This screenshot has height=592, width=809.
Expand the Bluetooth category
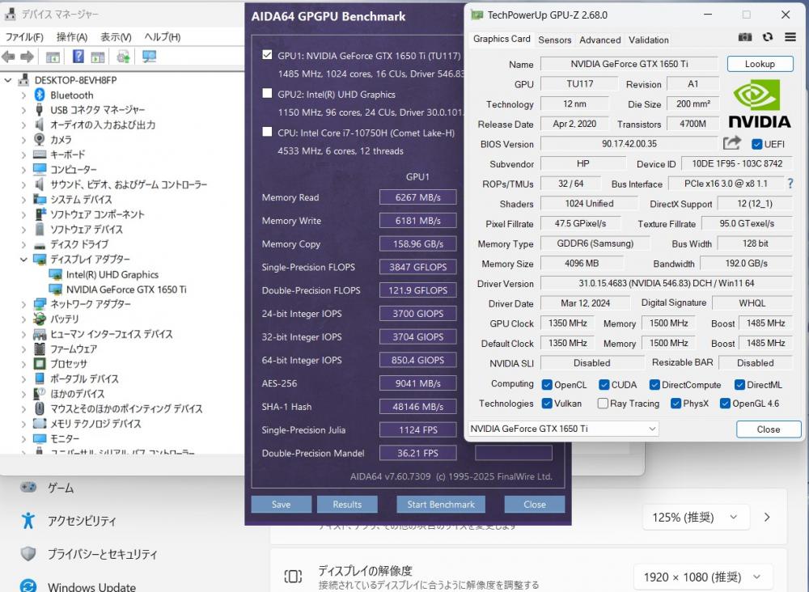click(23, 95)
